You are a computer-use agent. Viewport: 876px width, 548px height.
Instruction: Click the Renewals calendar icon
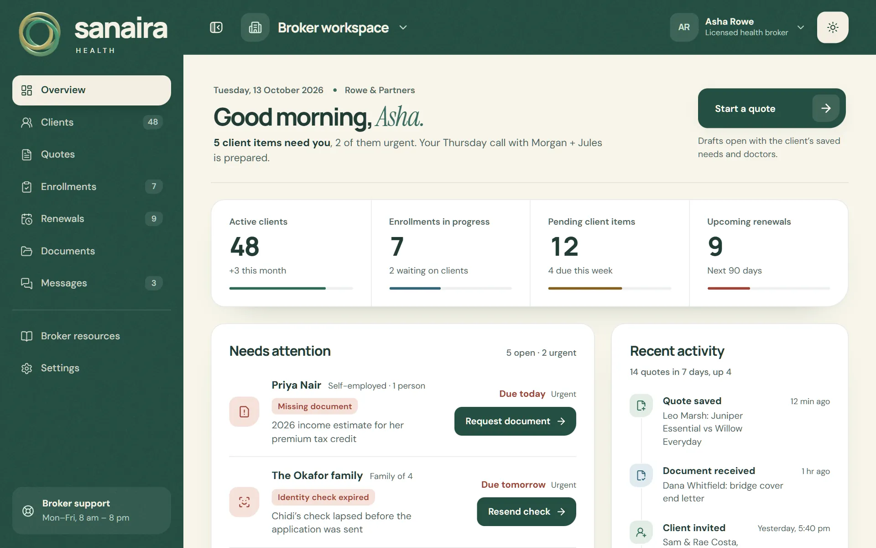[x=27, y=219]
